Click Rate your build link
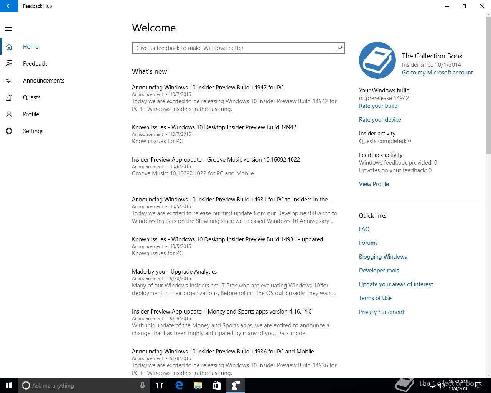 click(x=378, y=106)
